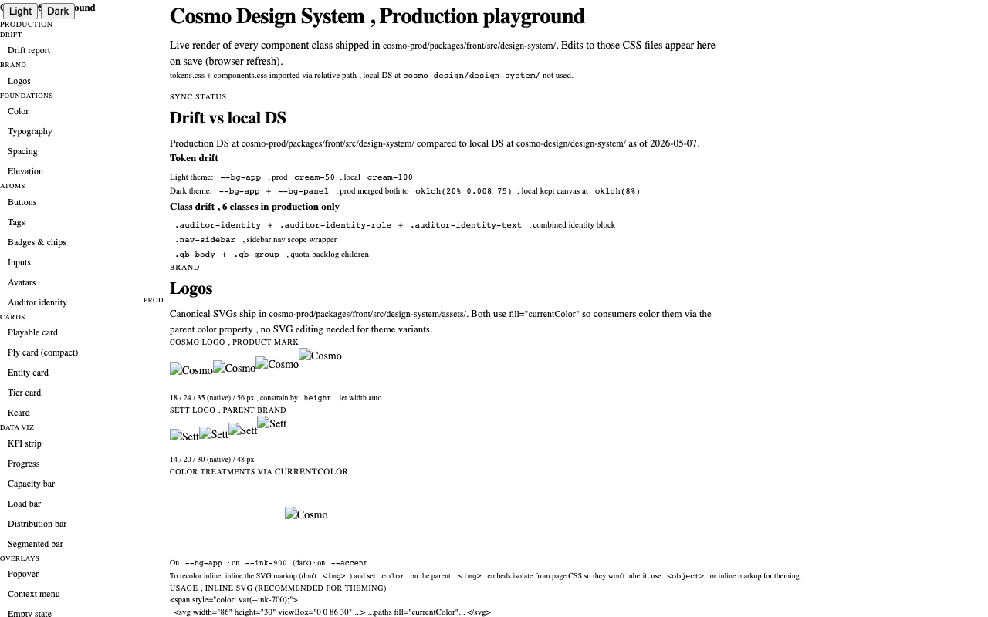Open the Tier card link
Image resolution: width=988 pixels, height=617 pixels.
click(24, 393)
